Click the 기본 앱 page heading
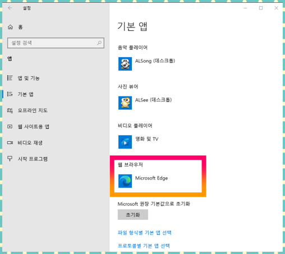The width and height of the screenshot is (285, 254). coord(132,26)
